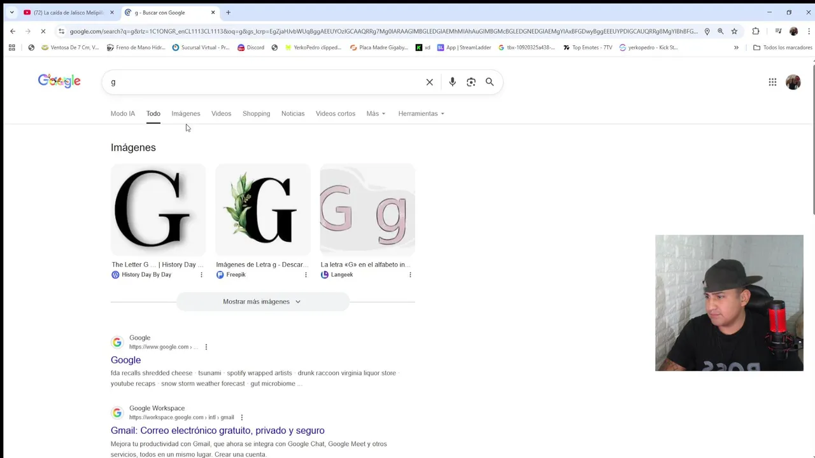Open Ventosa De 7 Cm bookmark
The width and height of the screenshot is (815, 458).
pyautogui.click(x=70, y=47)
